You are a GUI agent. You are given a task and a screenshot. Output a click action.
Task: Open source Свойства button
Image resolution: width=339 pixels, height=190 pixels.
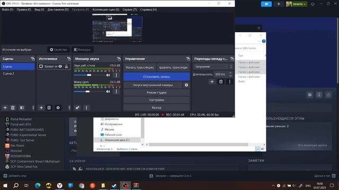click(58, 50)
